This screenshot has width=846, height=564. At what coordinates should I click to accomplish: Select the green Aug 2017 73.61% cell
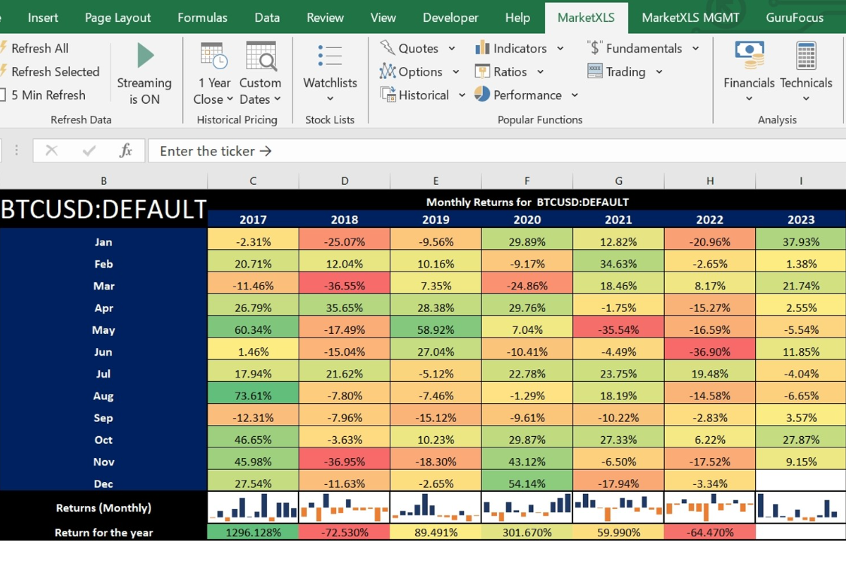coord(253,396)
